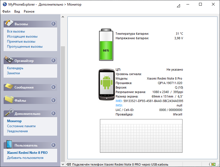Open the Заметки view
Screen dimensions: 220x167
[13, 73]
